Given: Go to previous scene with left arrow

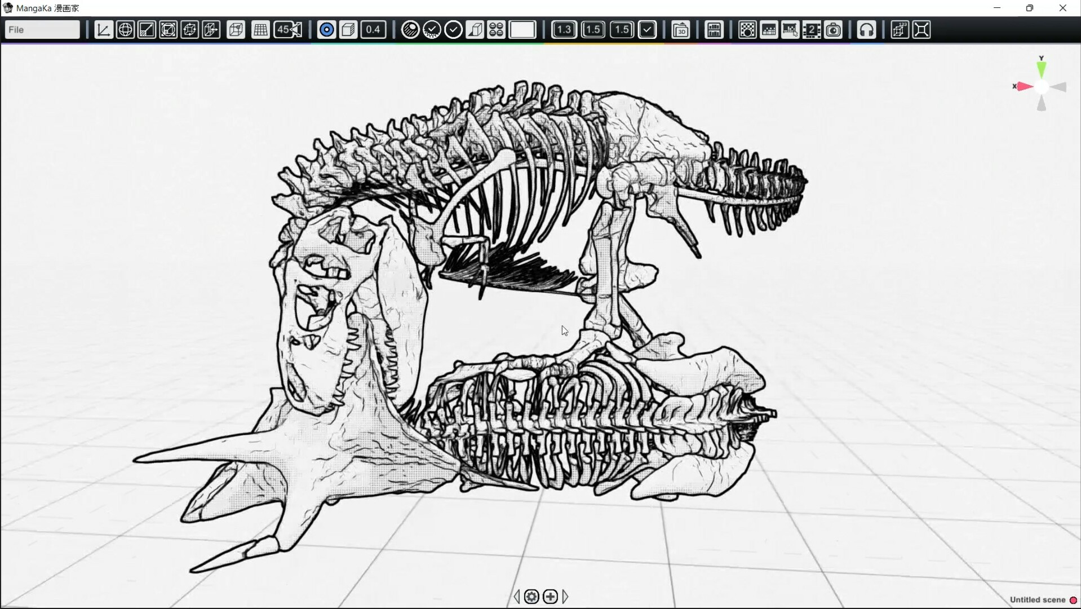Looking at the screenshot, I should pyautogui.click(x=517, y=597).
